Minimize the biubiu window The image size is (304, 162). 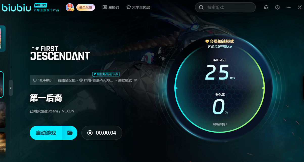point(289,7)
